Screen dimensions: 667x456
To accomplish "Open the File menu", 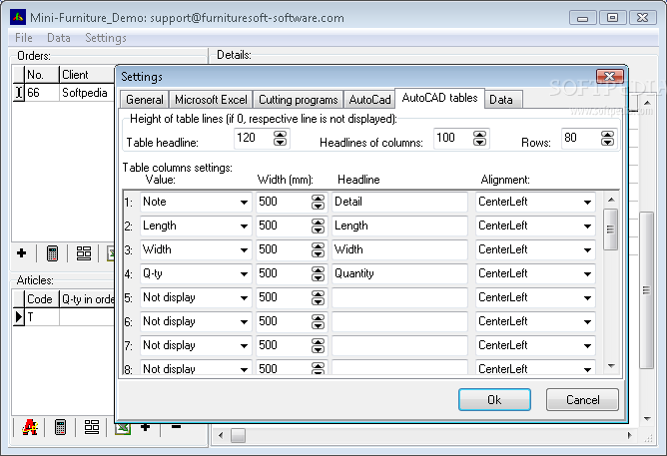I will (24, 38).
